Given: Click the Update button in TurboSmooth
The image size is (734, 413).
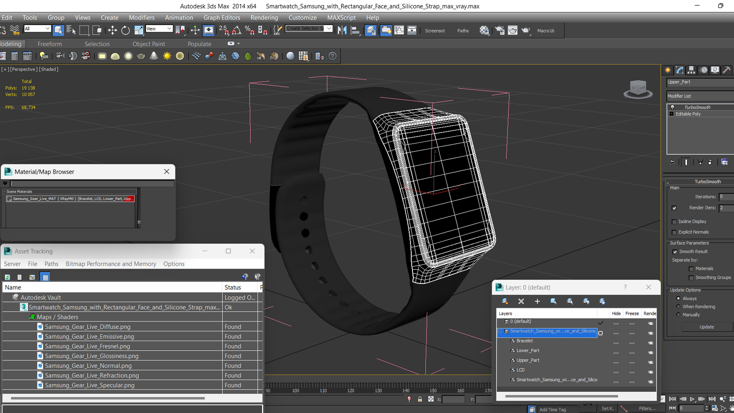Looking at the screenshot, I should 706,327.
